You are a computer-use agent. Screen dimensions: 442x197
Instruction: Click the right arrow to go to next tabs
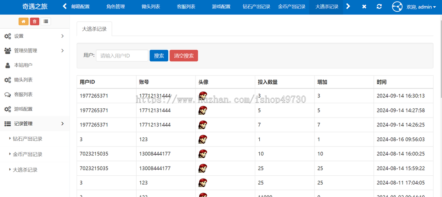click(x=348, y=7)
